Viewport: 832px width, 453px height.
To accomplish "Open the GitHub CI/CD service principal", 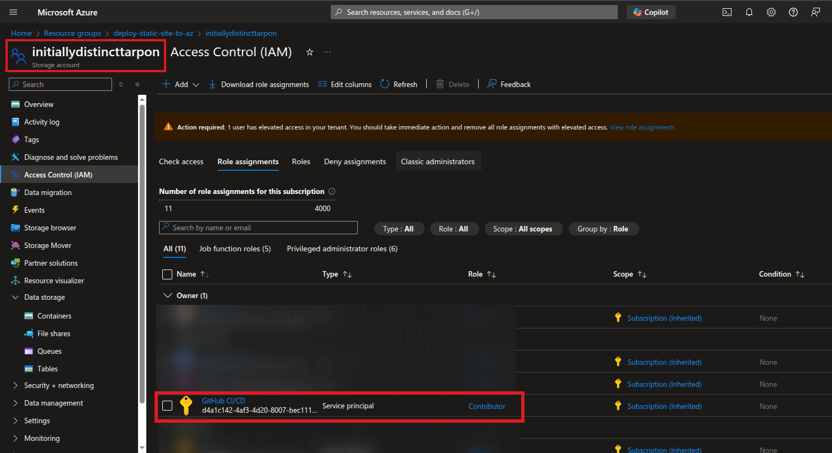I will pos(223,401).
